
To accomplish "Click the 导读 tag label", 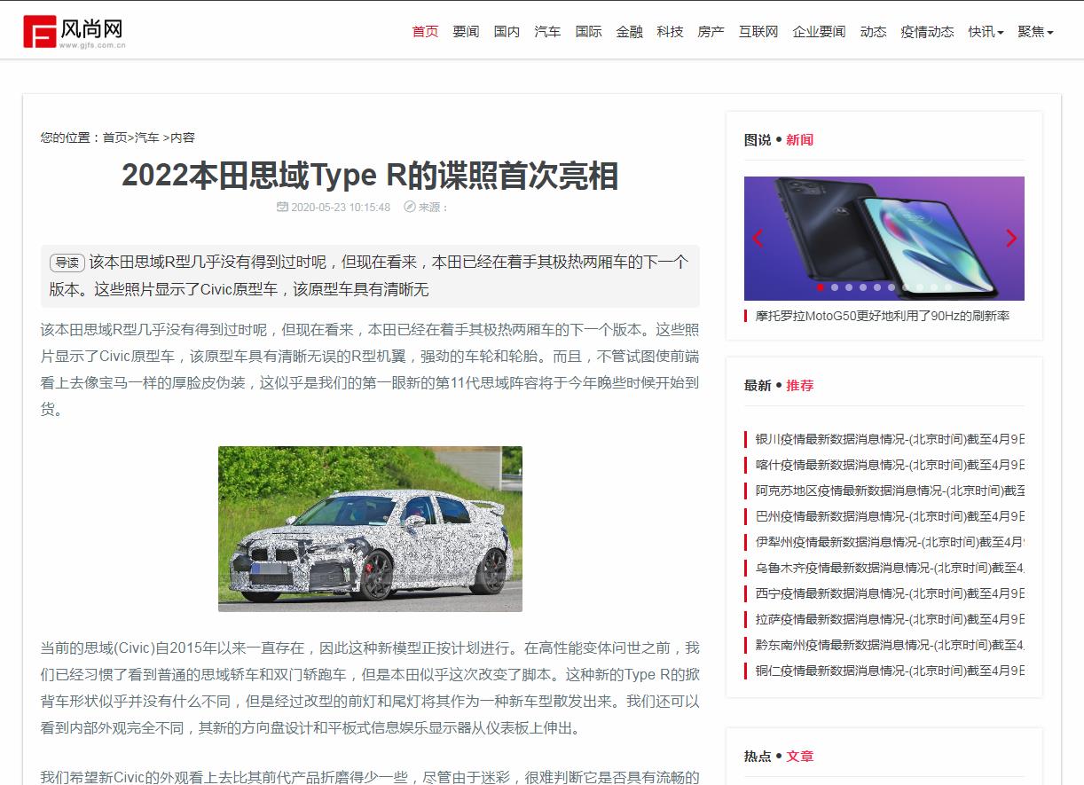I will tap(67, 263).
